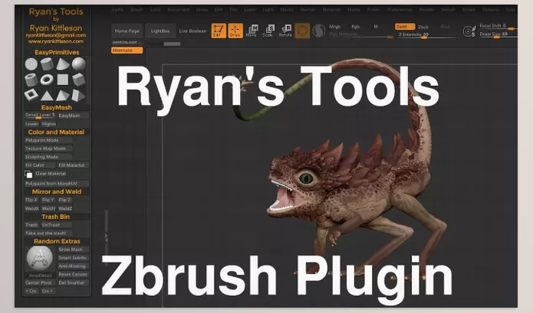Open LightBox
Viewport: 533px width, 313px height.
[x=160, y=31]
